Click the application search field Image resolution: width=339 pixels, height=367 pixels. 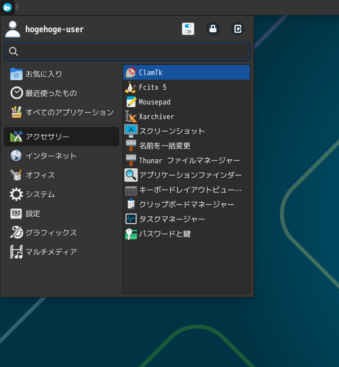pos(127,51)
